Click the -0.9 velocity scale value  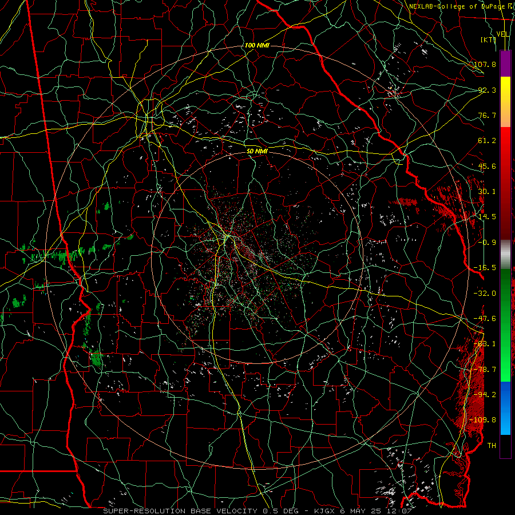487,243
